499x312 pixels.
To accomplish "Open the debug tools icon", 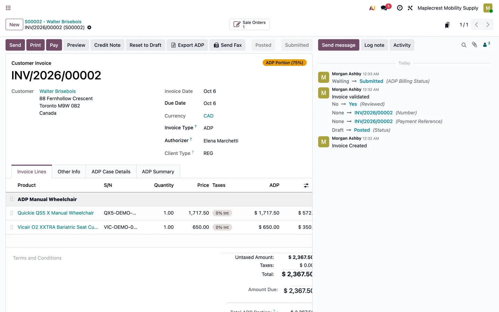I will click(x=410, y=8).
